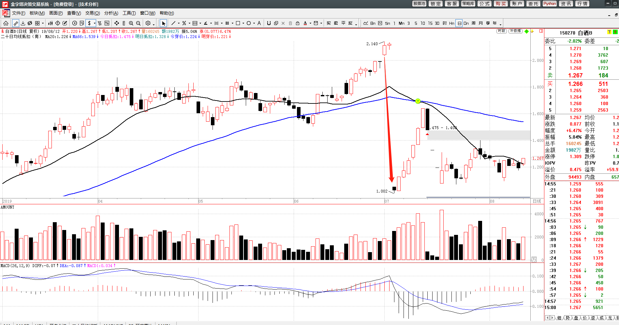The image size is (619, 325).
Task: Click the play replay toolbar icon
Action: 75,23
